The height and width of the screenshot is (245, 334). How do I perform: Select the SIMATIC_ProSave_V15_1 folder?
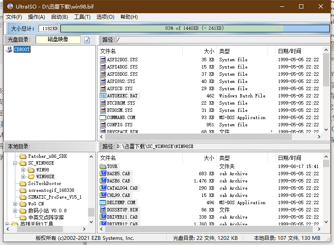(55, 197)
